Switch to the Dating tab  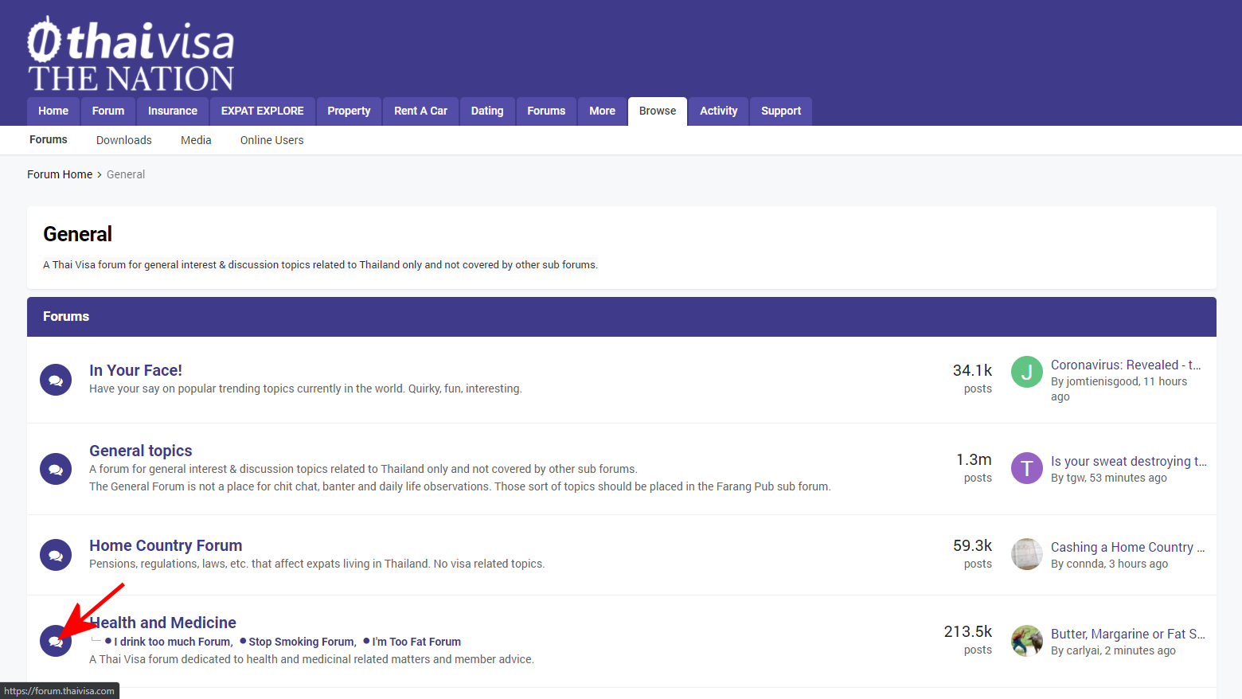(487, 111)
